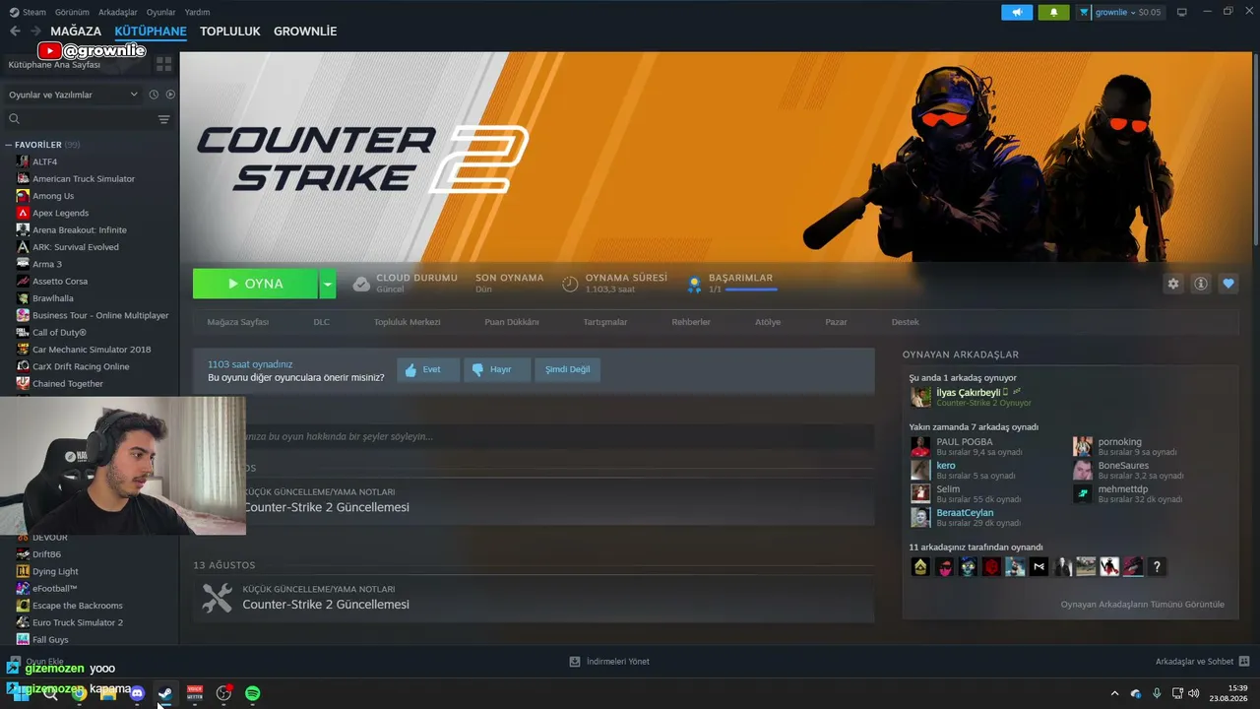
Task: Click the Apex Legends game icon
Action: [23, 213]
